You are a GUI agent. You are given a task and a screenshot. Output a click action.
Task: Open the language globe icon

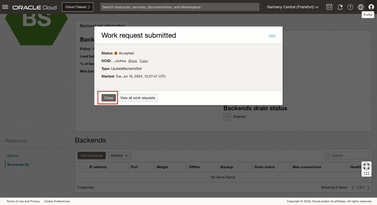(361, 7)
